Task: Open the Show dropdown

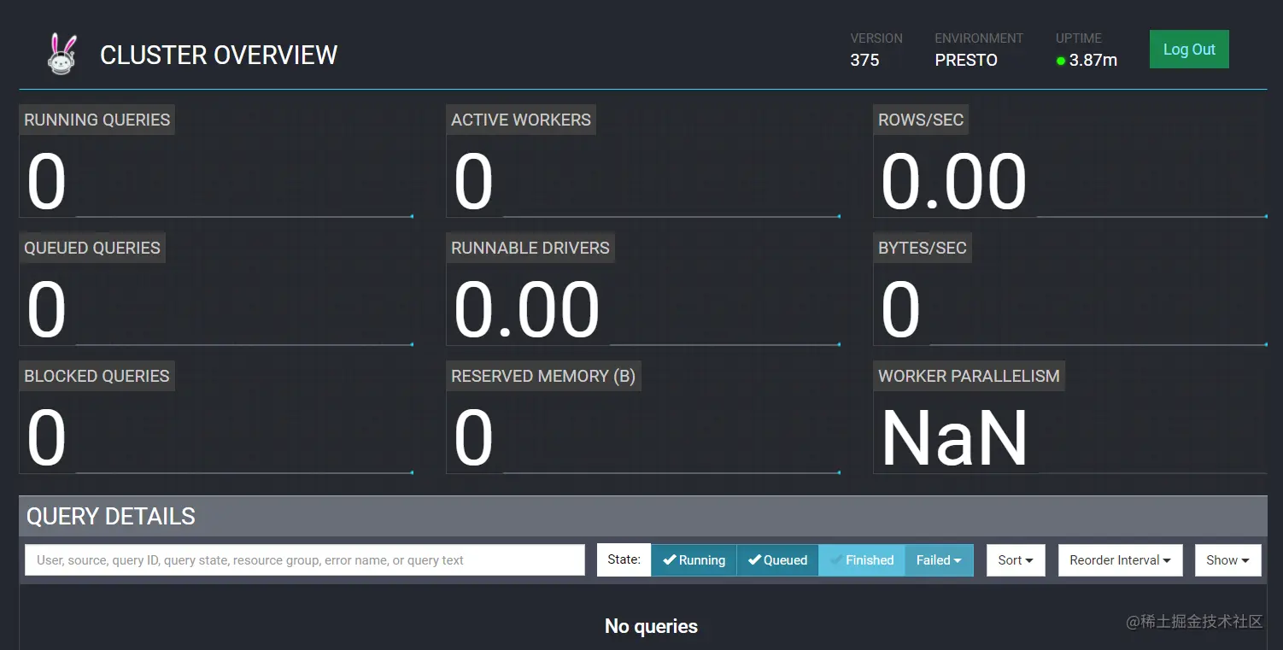Action: point(1228,560)
